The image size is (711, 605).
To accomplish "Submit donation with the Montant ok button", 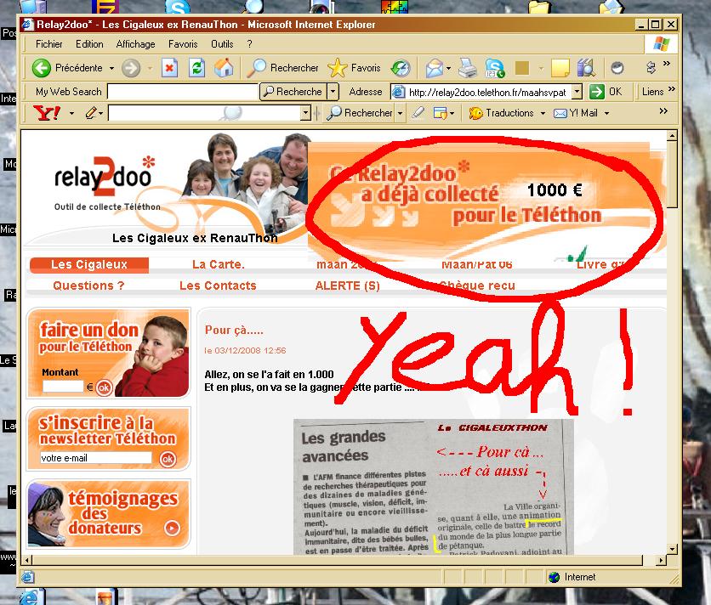I will 104,388.
